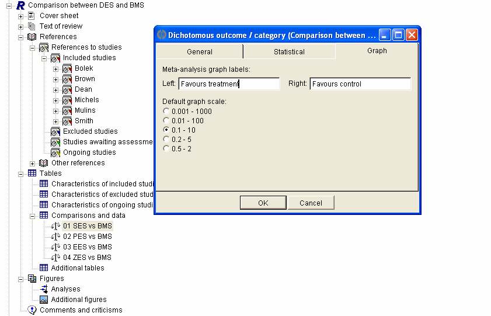This screenshot has width=491, height=316.
Task: Click the Other references book icon
Action: pos(44,163)
